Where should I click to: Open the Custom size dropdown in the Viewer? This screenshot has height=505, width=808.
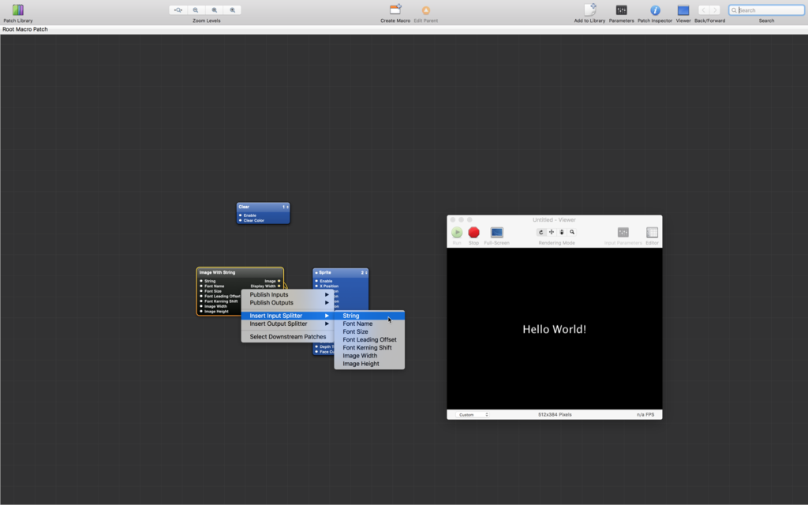pyautogui.click(x=473, y=414)
